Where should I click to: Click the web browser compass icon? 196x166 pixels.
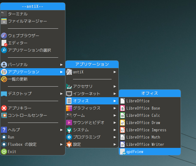pyautogui.click(x=4, y=36)
